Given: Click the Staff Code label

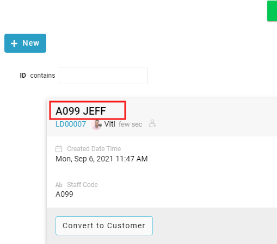Looking at the screenshot, I should 82,185.
